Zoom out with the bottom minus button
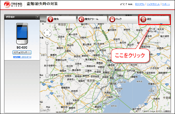Image resolution: width=175 pixels, height=114 pixels. (x=47, y=75)
